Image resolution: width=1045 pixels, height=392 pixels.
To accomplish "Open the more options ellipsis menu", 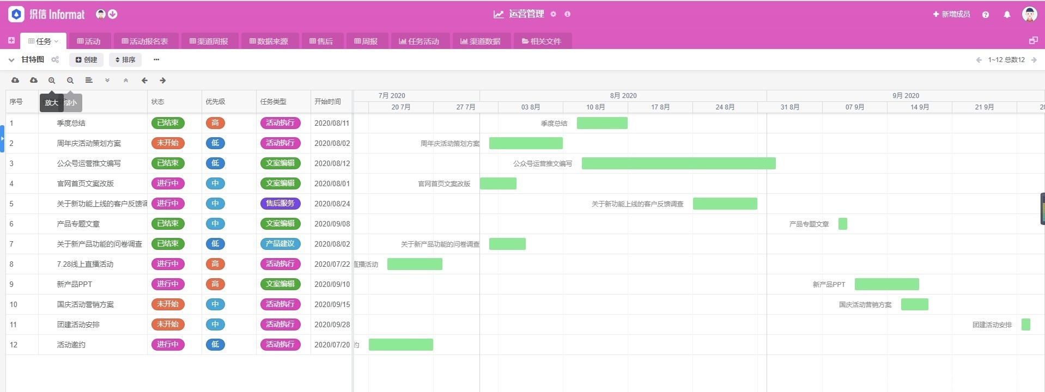I will click(x=156, y=60).
